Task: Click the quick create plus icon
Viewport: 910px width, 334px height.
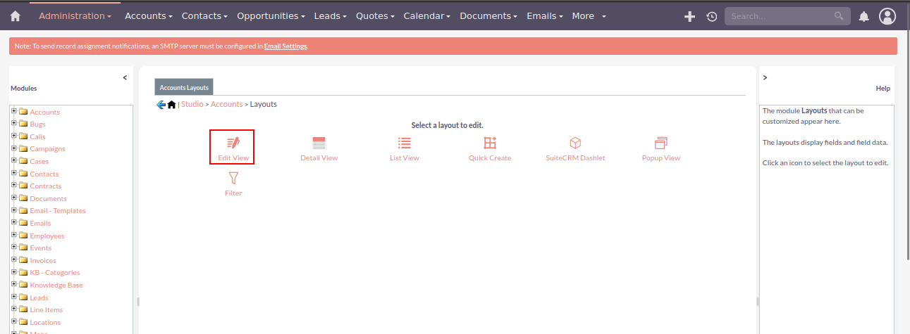Action: [690, 16]
